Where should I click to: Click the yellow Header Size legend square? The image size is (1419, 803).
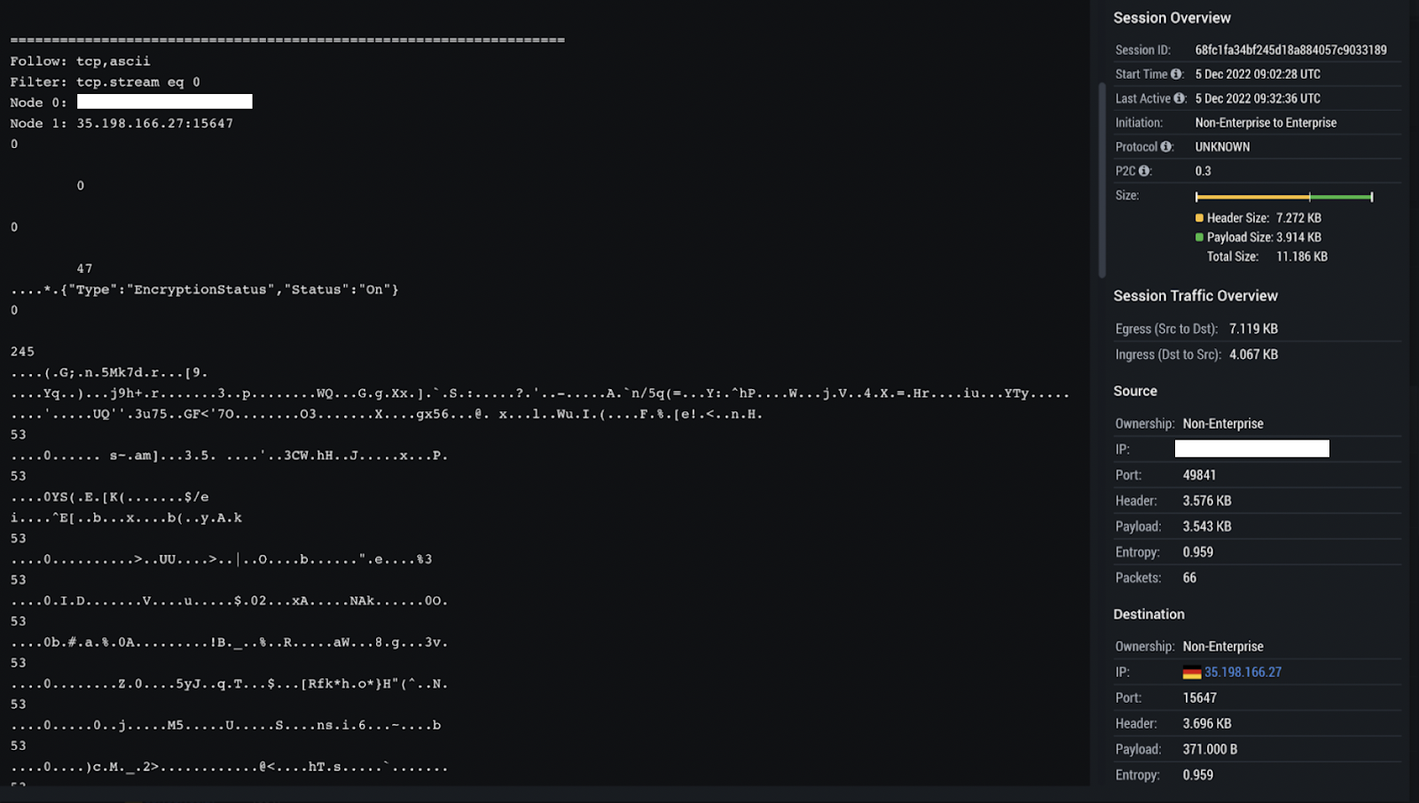click(1199, 218)
